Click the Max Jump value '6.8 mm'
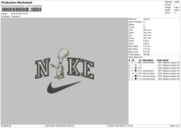 pos(147,52)
